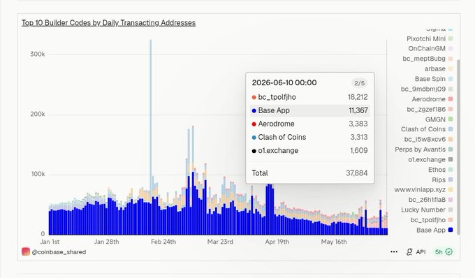Screen dimensions: 475x278
Task: Click the 300k y-axis label
Action: tap(38, 54)
